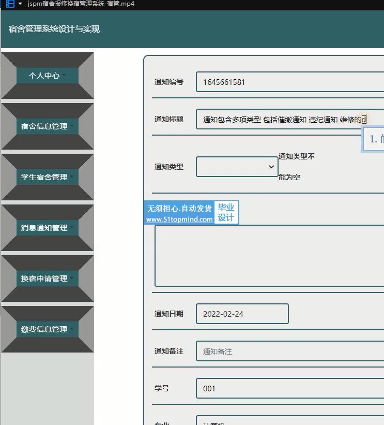This screenshot has height=425, width=384.
Task: Open the dropdown arrow beside the playlist icon
Action: tap(20, 4)
